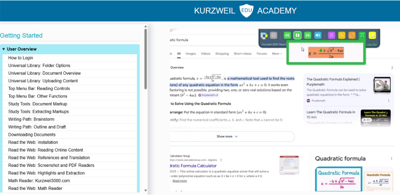Click the green rewind button

pyautogui.click(x=287, y=35)
